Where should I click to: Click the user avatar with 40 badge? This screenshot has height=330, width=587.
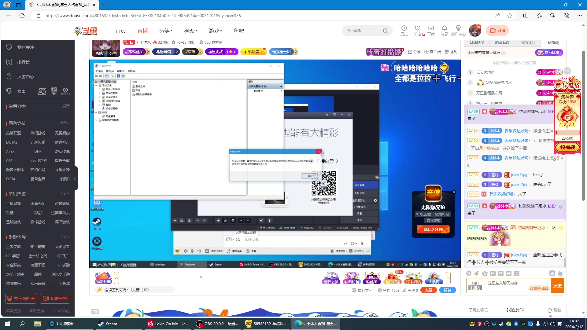click(475, 31)
